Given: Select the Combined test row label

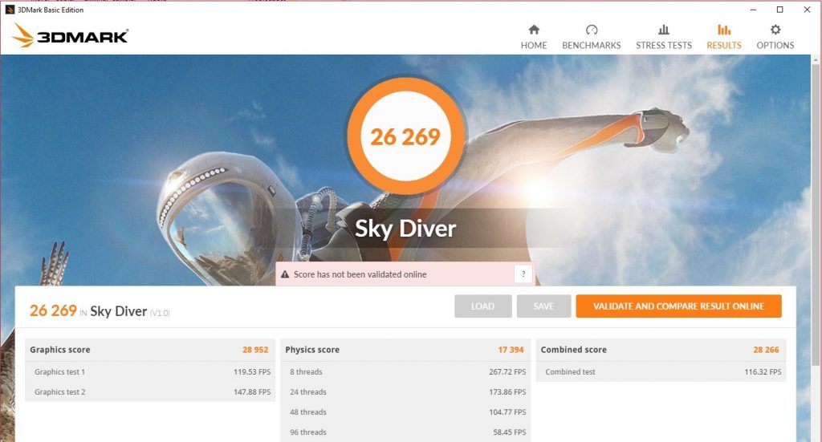Looking at the screenshot, I should click(571, 372).
